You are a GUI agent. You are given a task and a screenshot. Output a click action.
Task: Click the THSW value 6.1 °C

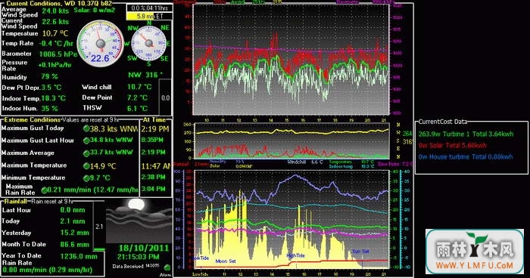coord(137,109)
